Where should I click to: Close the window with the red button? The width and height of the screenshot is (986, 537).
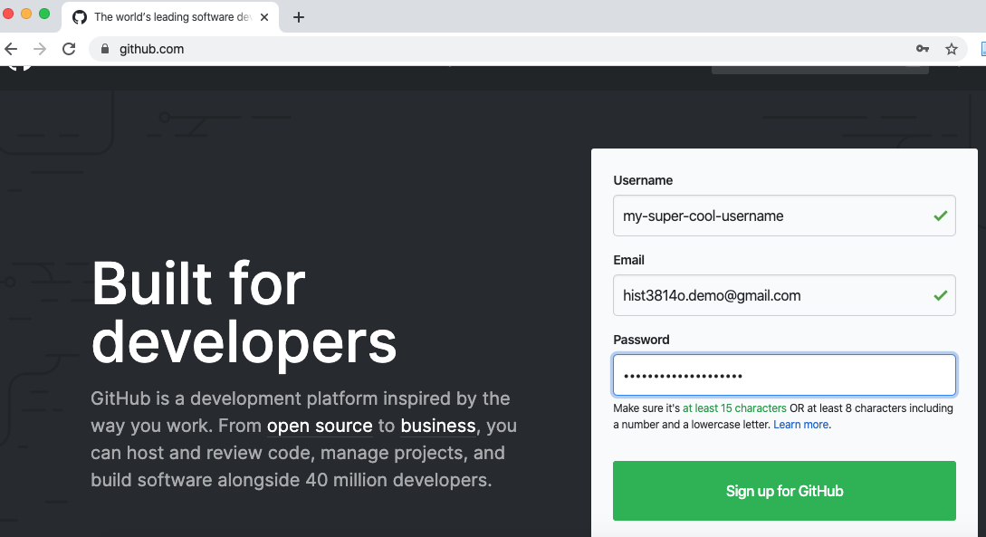click(x=8, y=14)
